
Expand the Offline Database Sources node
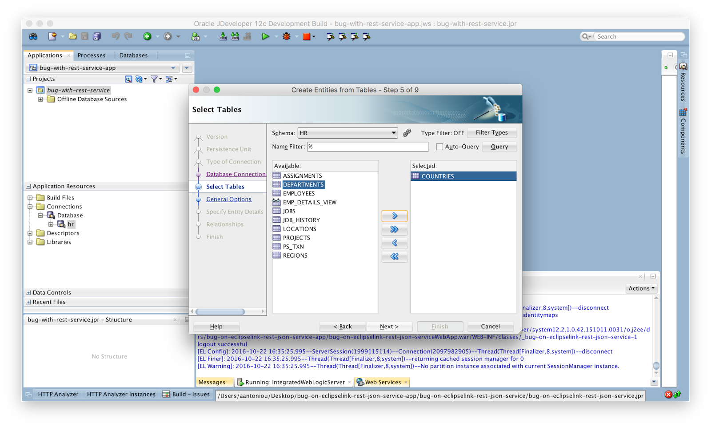(40, 99)
